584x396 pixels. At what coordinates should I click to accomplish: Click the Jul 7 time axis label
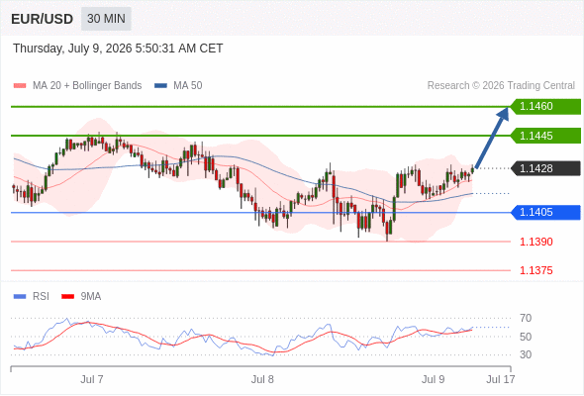click(92, 379)
